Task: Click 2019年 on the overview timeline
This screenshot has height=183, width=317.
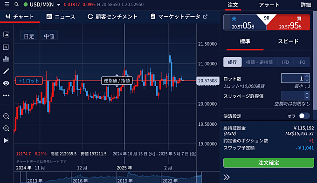Action: 125,180
